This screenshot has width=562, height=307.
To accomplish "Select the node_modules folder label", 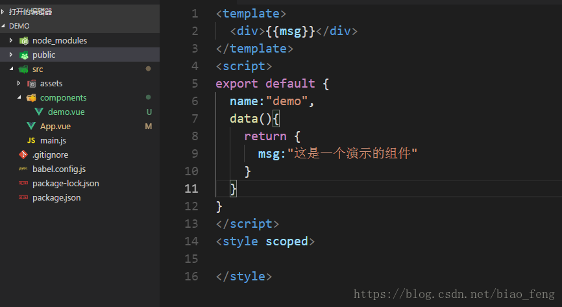I will click(60, 40).
